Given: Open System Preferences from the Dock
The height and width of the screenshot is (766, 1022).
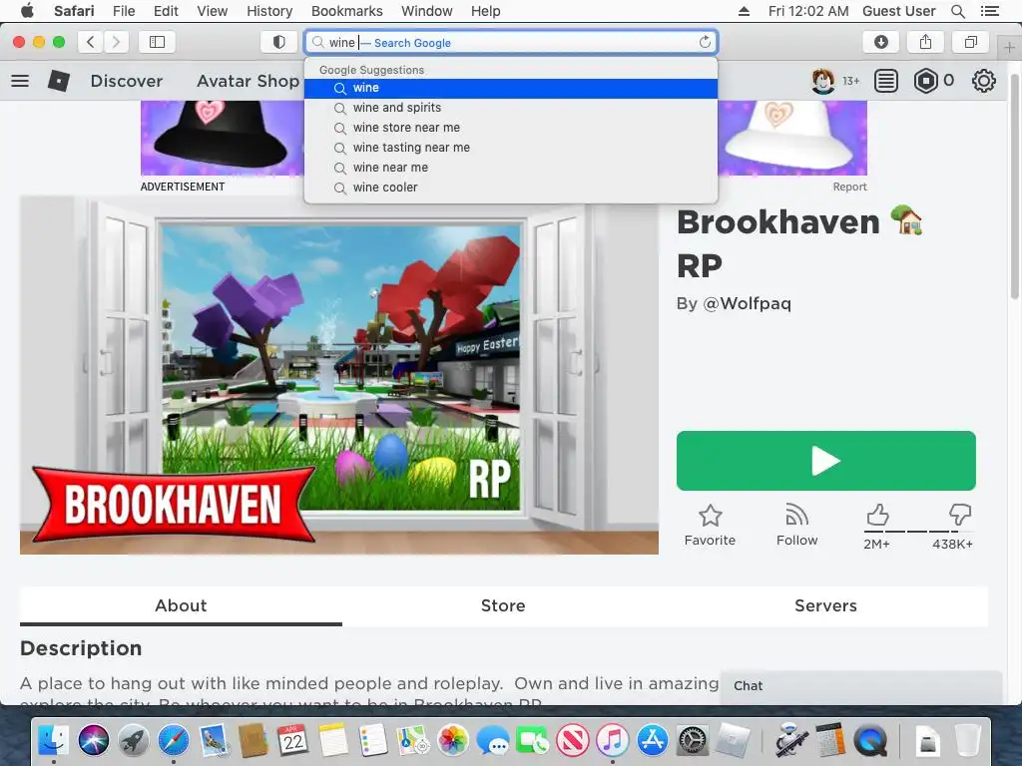Looking at the screenshot, I should click(x=693, y=740).
